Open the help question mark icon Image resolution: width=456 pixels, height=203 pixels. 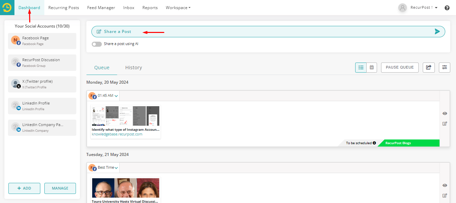(x=447, y=8)
